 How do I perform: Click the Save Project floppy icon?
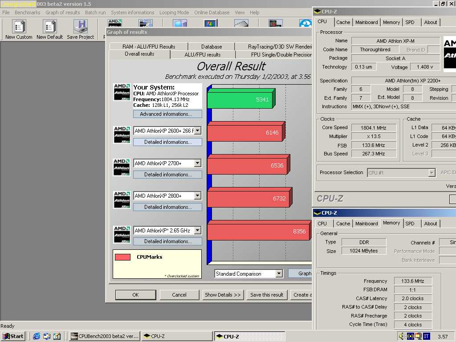[81, 26]
